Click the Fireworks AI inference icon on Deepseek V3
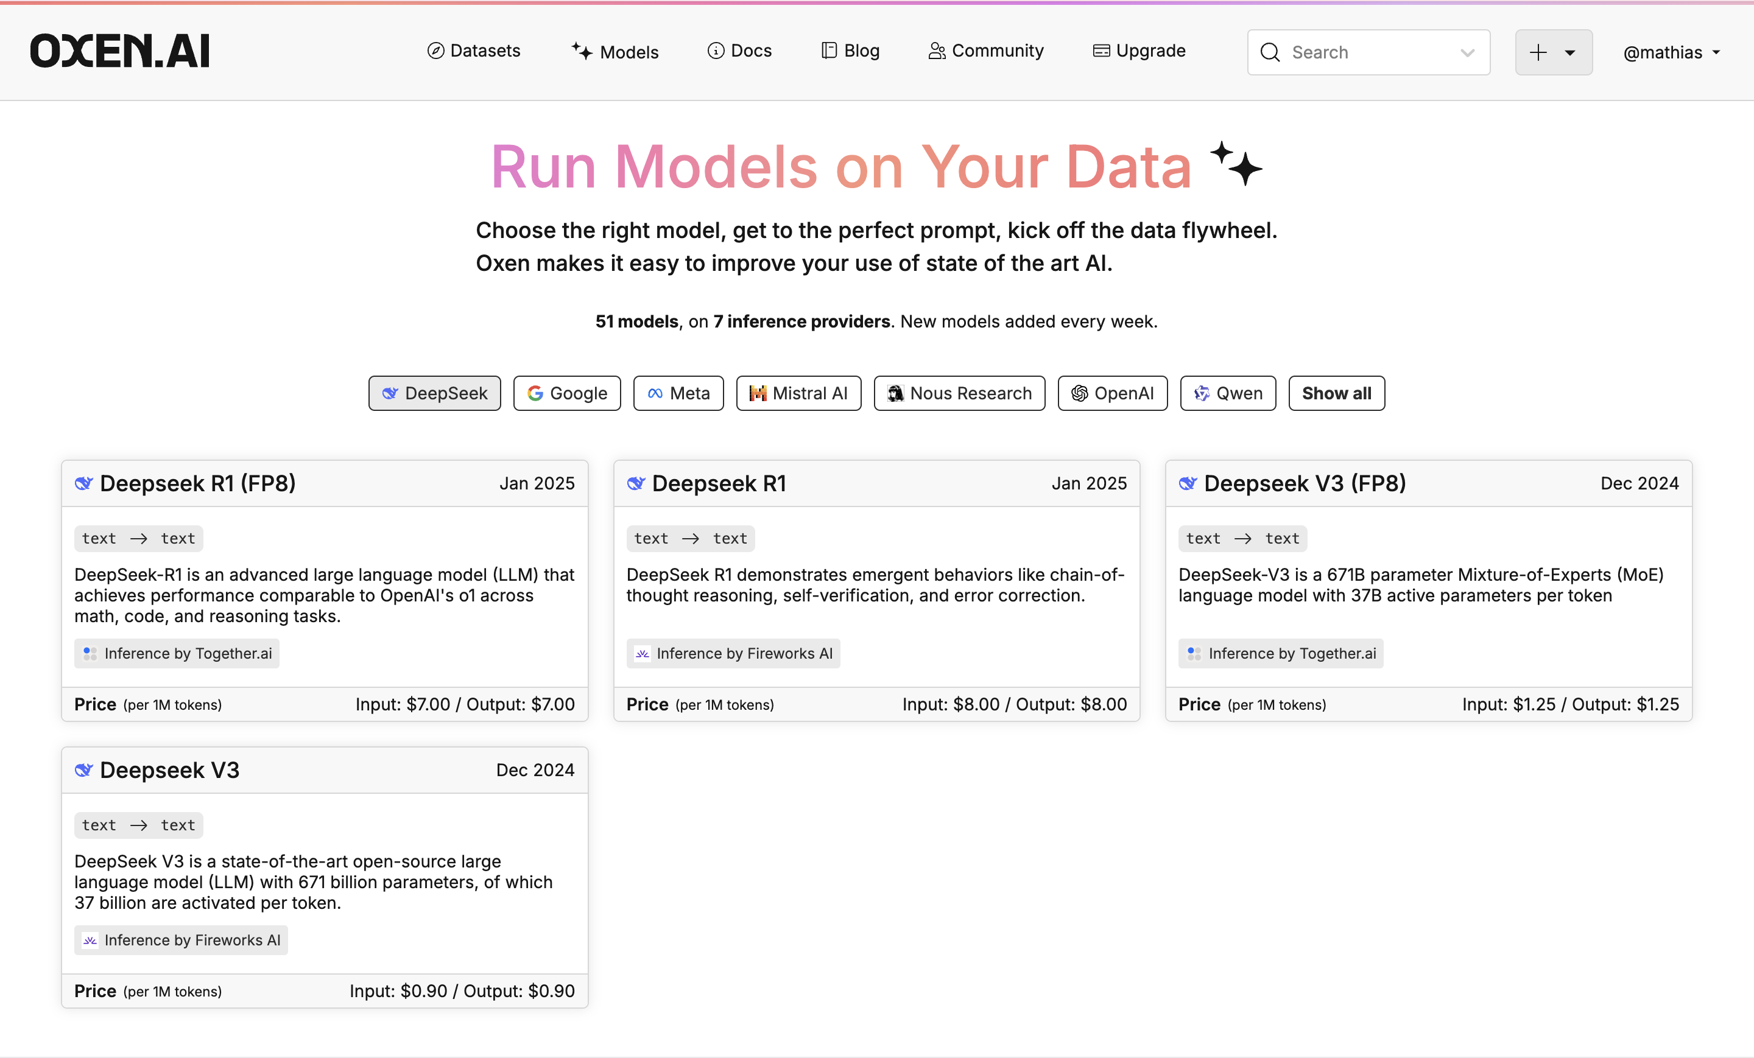Image resolution: width=1754 pixels, height=1058 pixels. [90, 940]
